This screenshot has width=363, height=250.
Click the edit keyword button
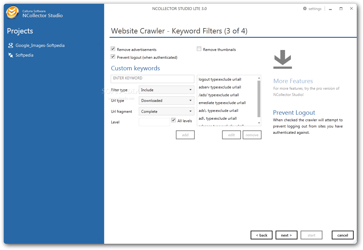(232, 135)
